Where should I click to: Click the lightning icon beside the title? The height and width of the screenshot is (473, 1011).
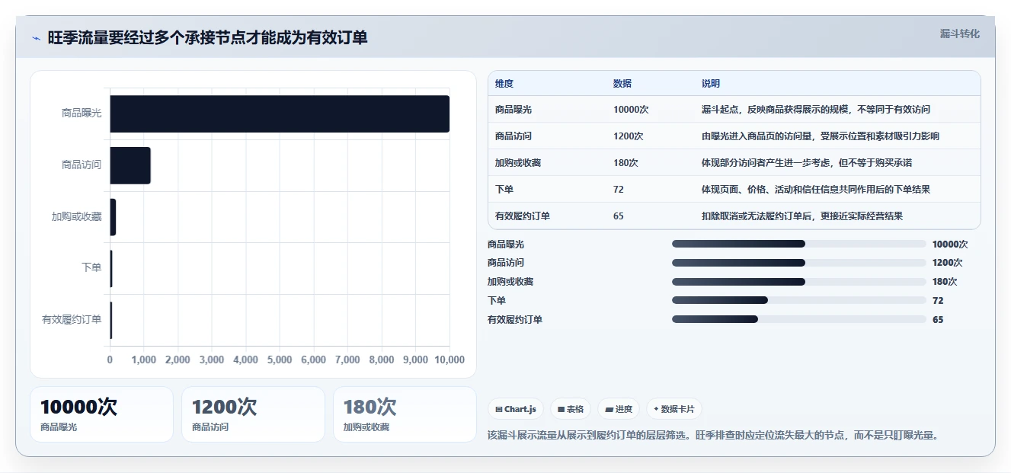click(x=36, y=38)
